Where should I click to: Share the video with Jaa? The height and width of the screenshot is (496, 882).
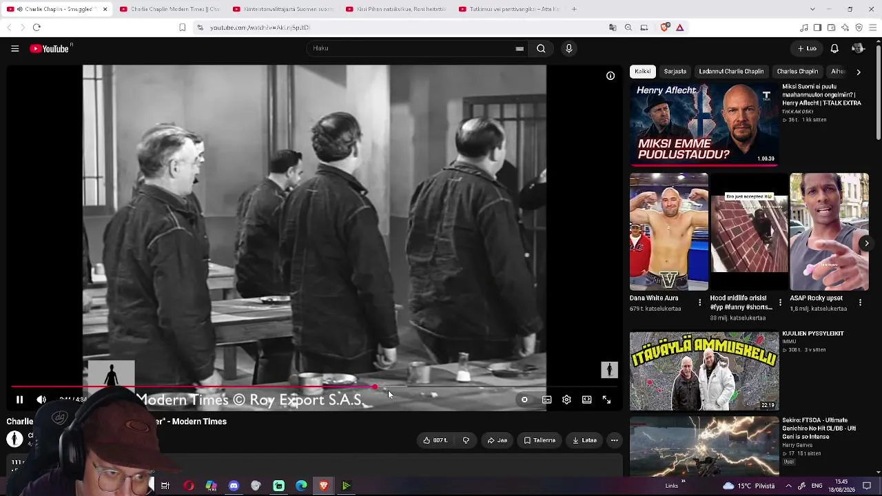point(497,440)
